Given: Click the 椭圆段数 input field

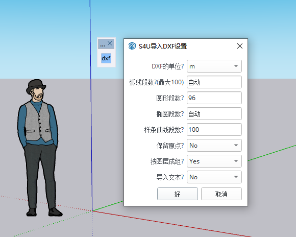Looking at the screenshot, I should coord(214,114).
